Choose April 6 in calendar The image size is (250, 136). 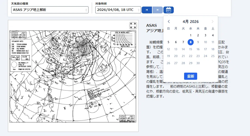(x=176, y=42)
